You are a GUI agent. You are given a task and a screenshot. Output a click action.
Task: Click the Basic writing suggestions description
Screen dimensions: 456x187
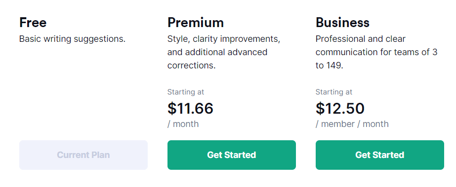point(72,39)
